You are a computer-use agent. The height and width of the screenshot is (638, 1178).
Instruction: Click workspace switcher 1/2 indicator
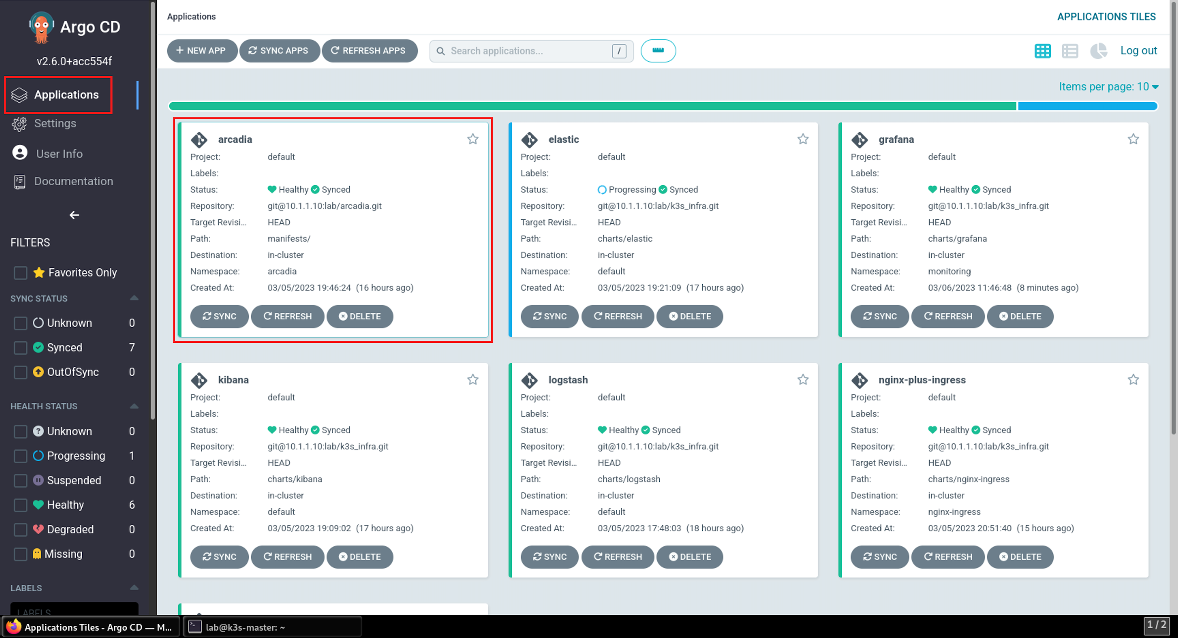click(x=1156, y=625)
